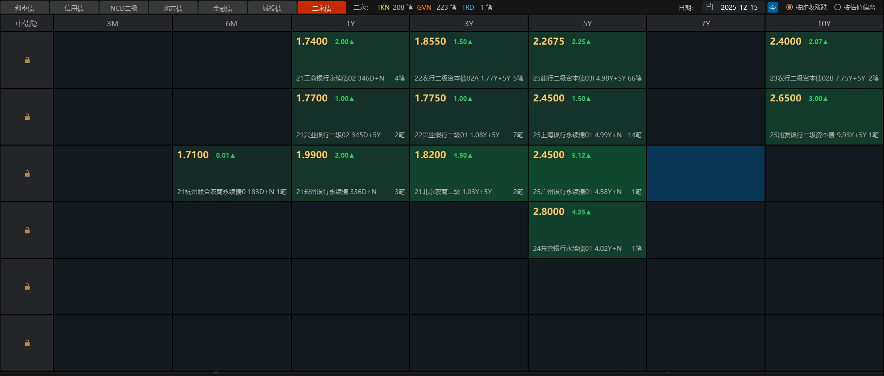Click the 10Y maturity column header
This screenshot has height=376, width=884.
824,23
